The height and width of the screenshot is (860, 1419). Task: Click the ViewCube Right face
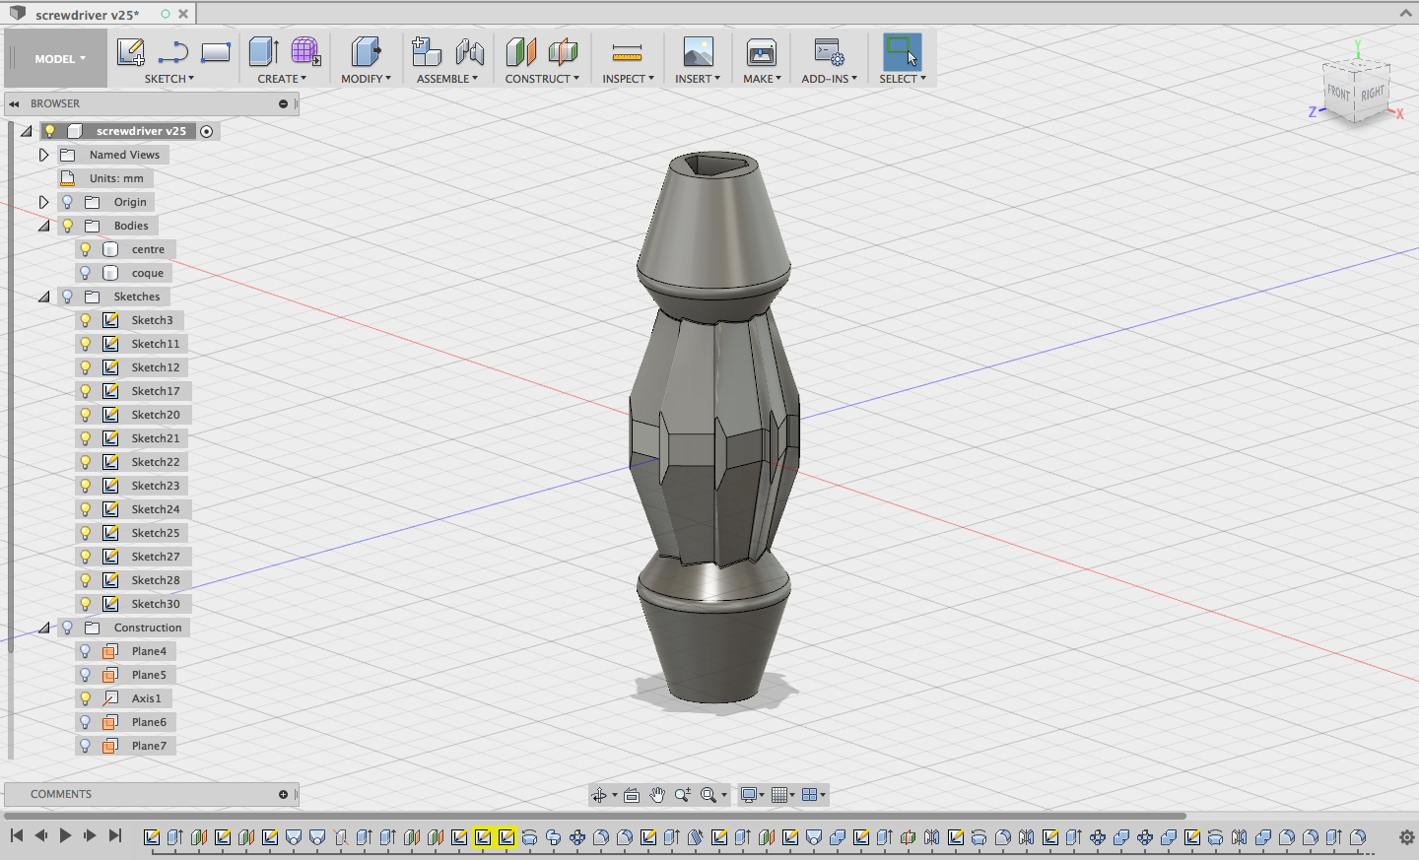point(1372,94)
